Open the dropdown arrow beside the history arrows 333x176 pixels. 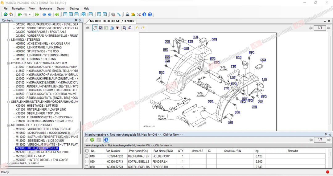(30, 14)
